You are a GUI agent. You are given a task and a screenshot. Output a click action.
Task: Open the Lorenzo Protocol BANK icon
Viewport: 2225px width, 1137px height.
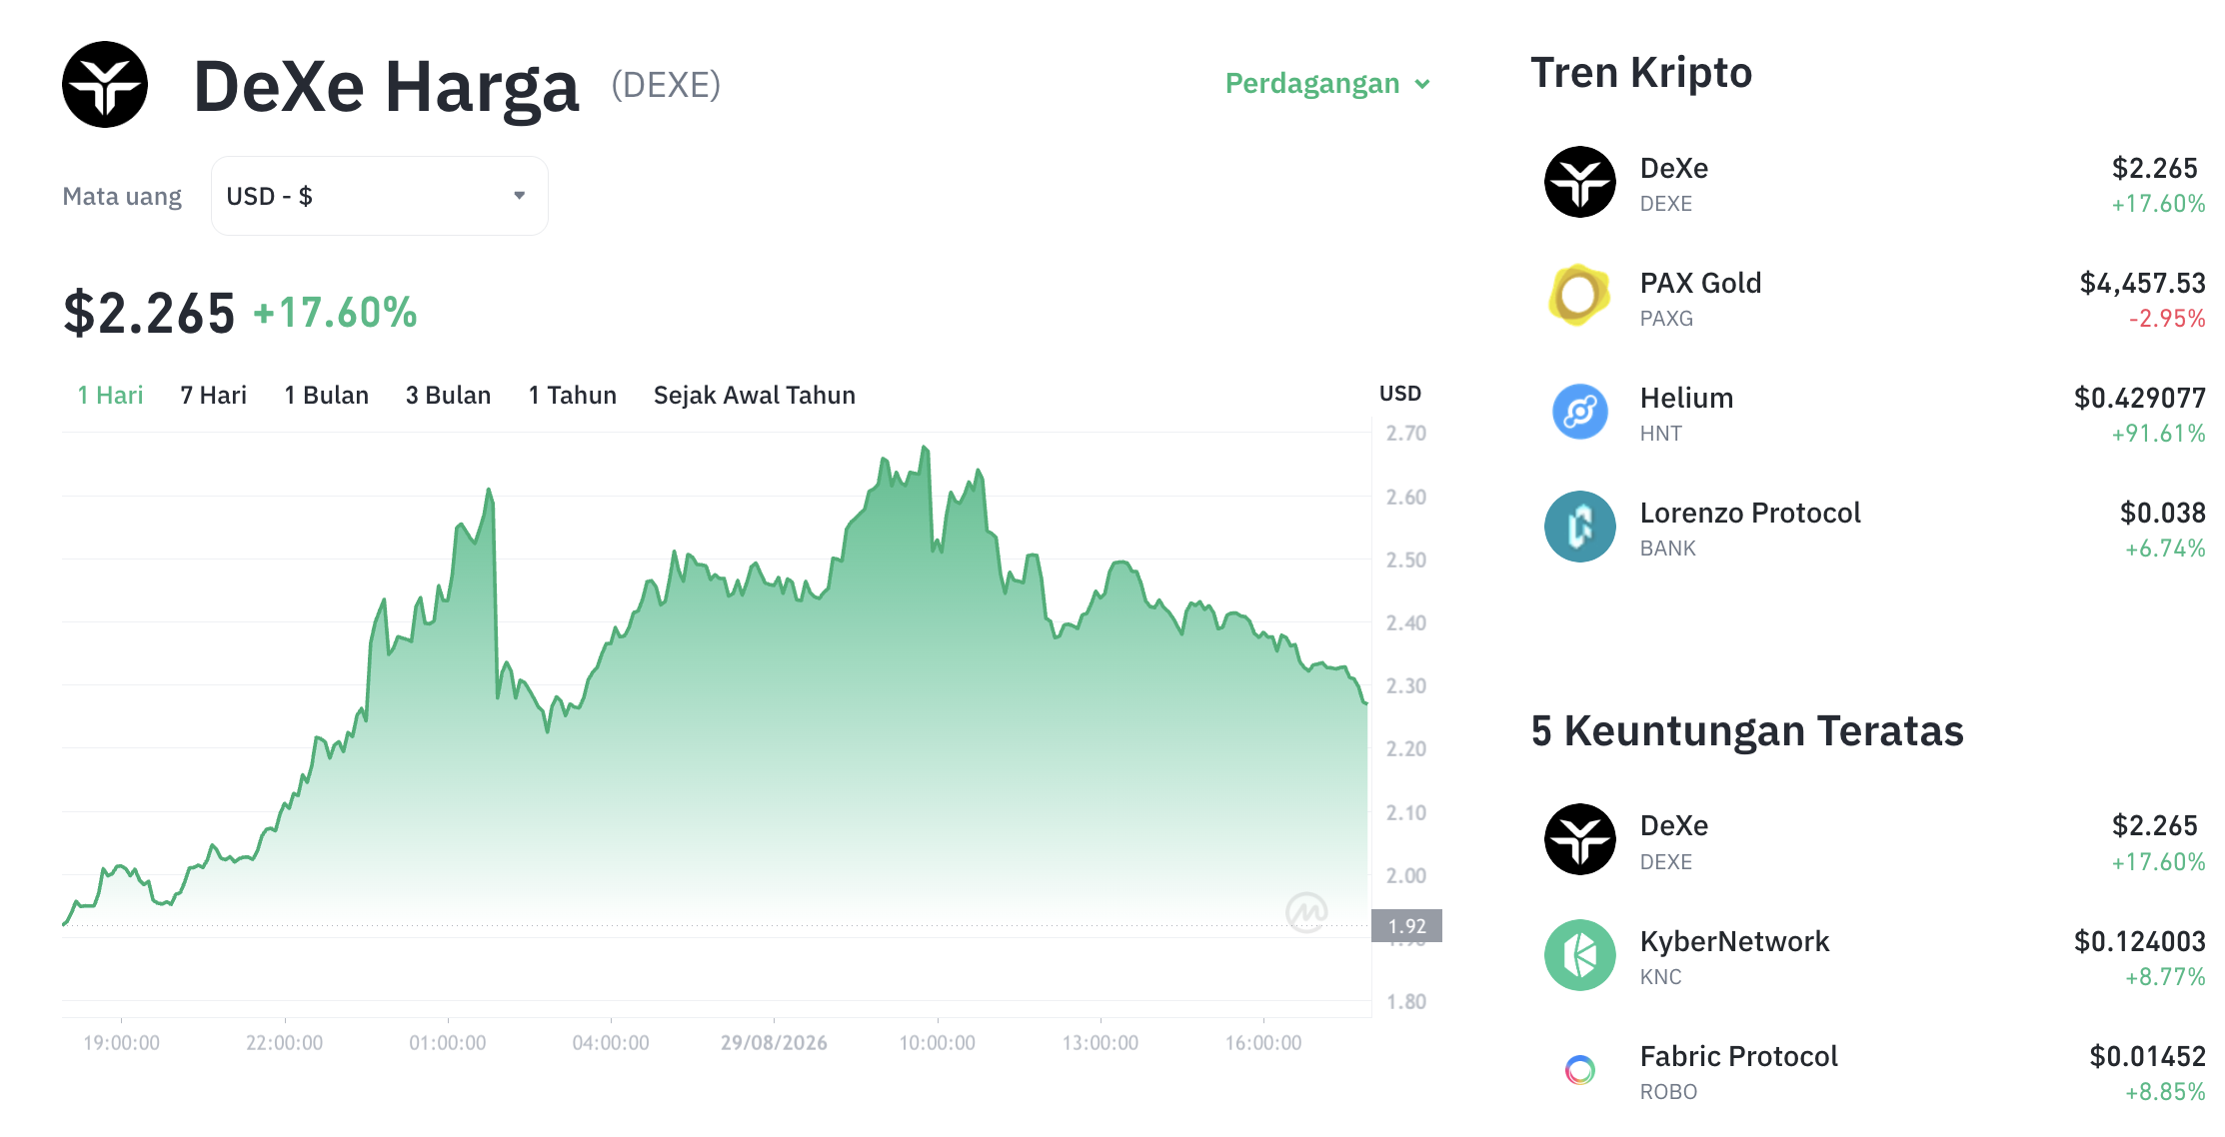(x=1579, y=527)
